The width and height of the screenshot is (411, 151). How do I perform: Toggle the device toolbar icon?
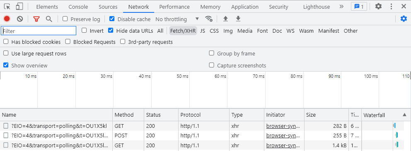point(19,7)
